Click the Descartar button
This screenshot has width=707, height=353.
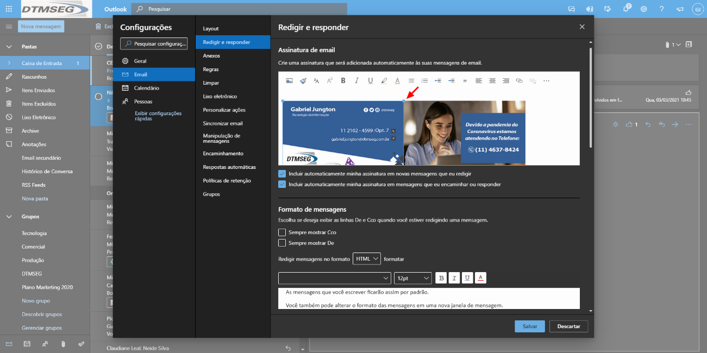[x=569, y=326]
